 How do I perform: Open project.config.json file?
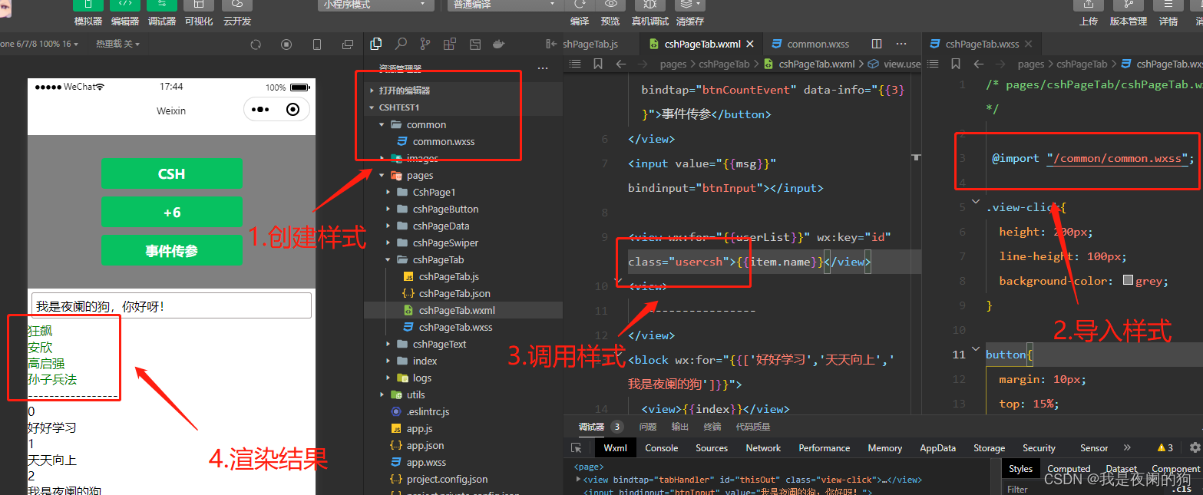(x=464, y=479)
